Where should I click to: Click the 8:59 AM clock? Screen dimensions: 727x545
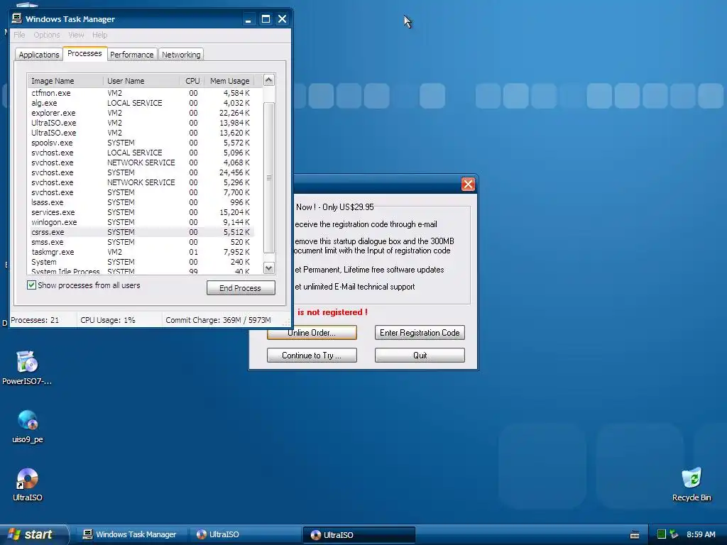pos(701,534)
